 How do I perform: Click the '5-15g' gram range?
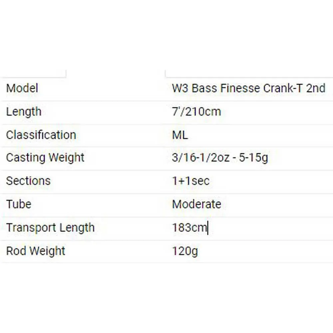click(x=254, y=158)
